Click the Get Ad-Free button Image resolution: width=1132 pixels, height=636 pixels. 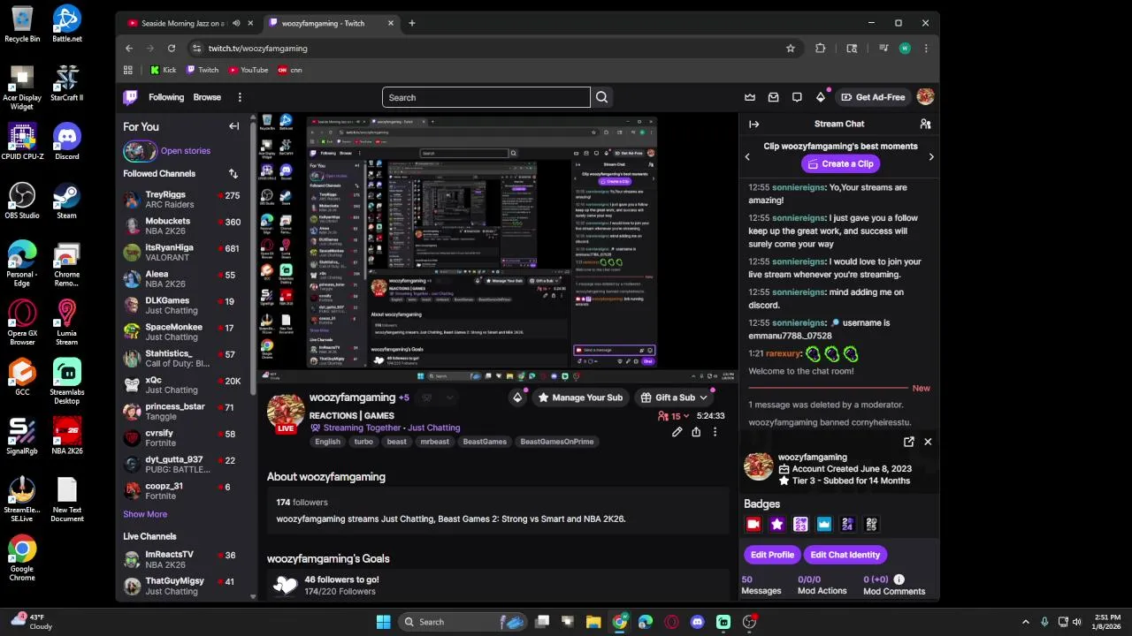pos(873,97)
